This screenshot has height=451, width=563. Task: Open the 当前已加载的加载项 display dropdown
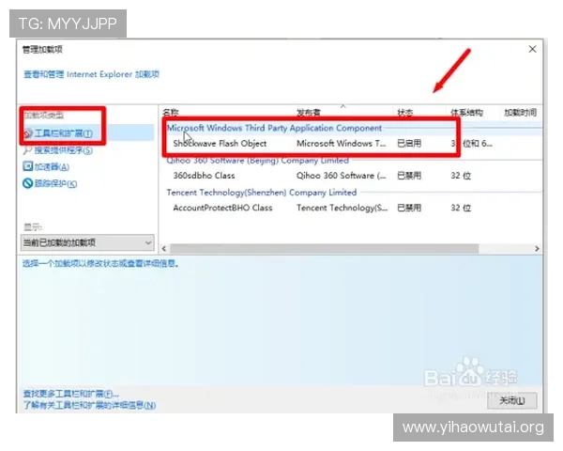click(x=87, y=242)
